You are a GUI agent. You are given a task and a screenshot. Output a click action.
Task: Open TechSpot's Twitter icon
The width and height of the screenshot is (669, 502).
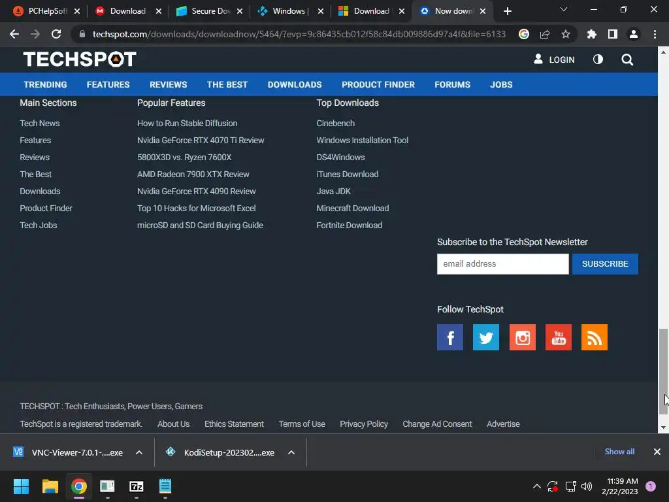pyautogui.click(x=486, y=337)
